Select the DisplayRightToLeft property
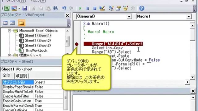The width and height of the screenshot is (198, 111). pos(18,92)
